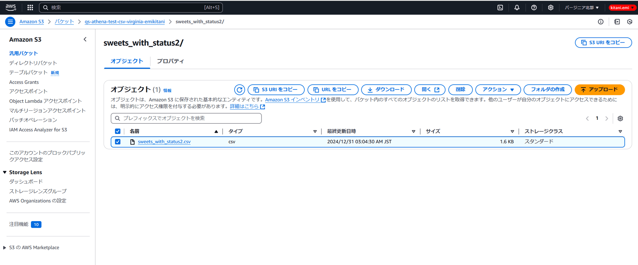Image resolution: width=638 pixels, height=265 pixels.
Task: Expand S3 の AWS Marketplace section
Action: [5, 248]
